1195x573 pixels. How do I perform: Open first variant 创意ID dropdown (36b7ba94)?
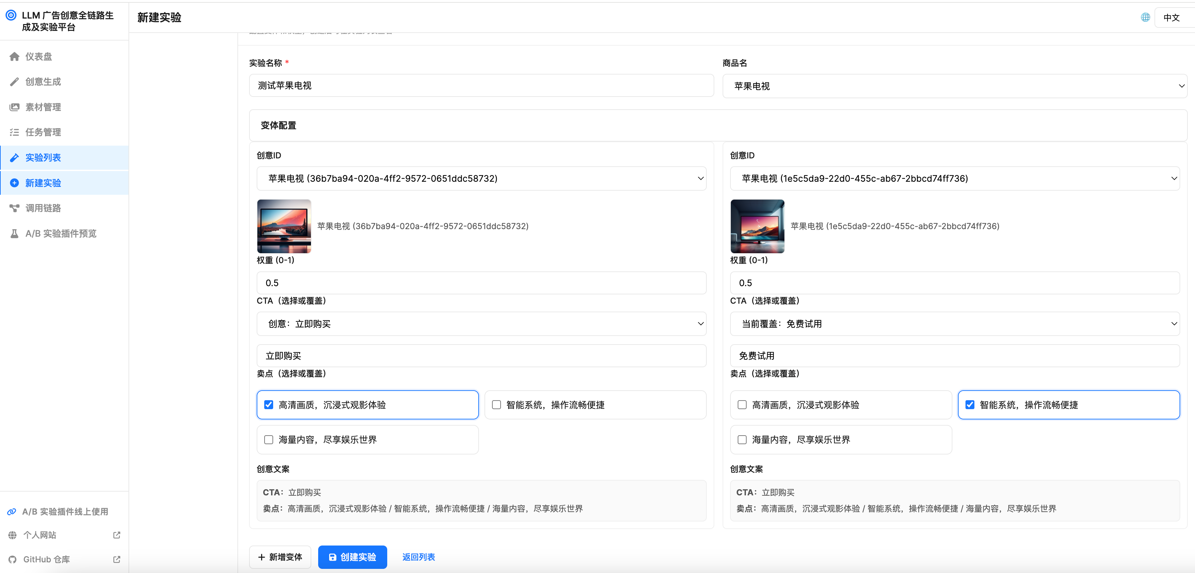coord(481,178)
